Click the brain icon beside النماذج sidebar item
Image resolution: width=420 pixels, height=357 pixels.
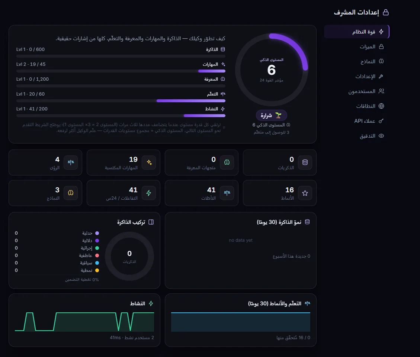coord(381,62)
